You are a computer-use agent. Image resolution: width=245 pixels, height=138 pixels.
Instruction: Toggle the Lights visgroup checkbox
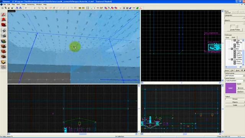coord(235,53)
